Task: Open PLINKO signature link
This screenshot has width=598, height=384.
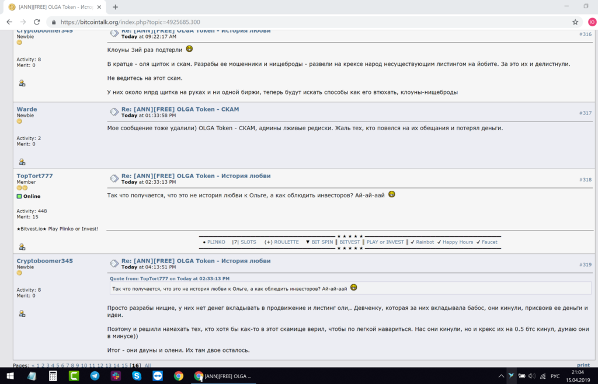Action: click(216, 242)
